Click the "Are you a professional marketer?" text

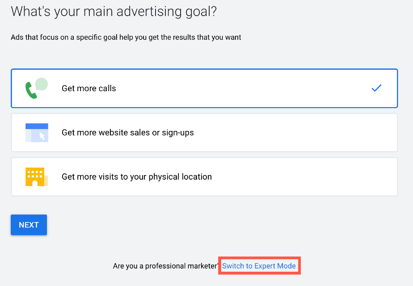[x=166, y=266]
